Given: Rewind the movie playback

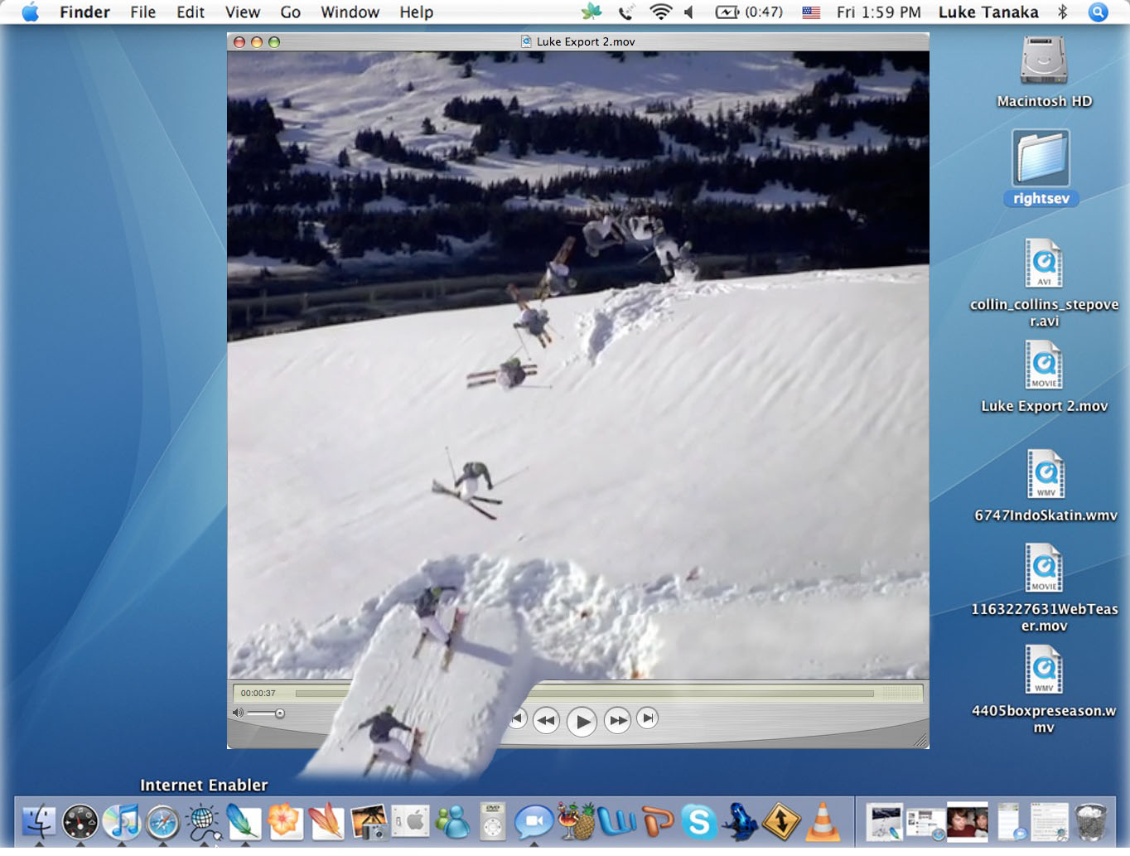Looking at the screenshot, I should [x=547, y=720].
